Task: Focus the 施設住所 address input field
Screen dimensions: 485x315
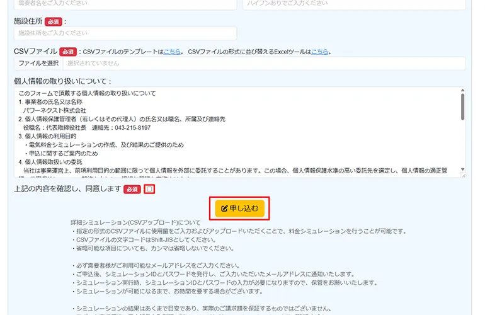Action: 125,33
